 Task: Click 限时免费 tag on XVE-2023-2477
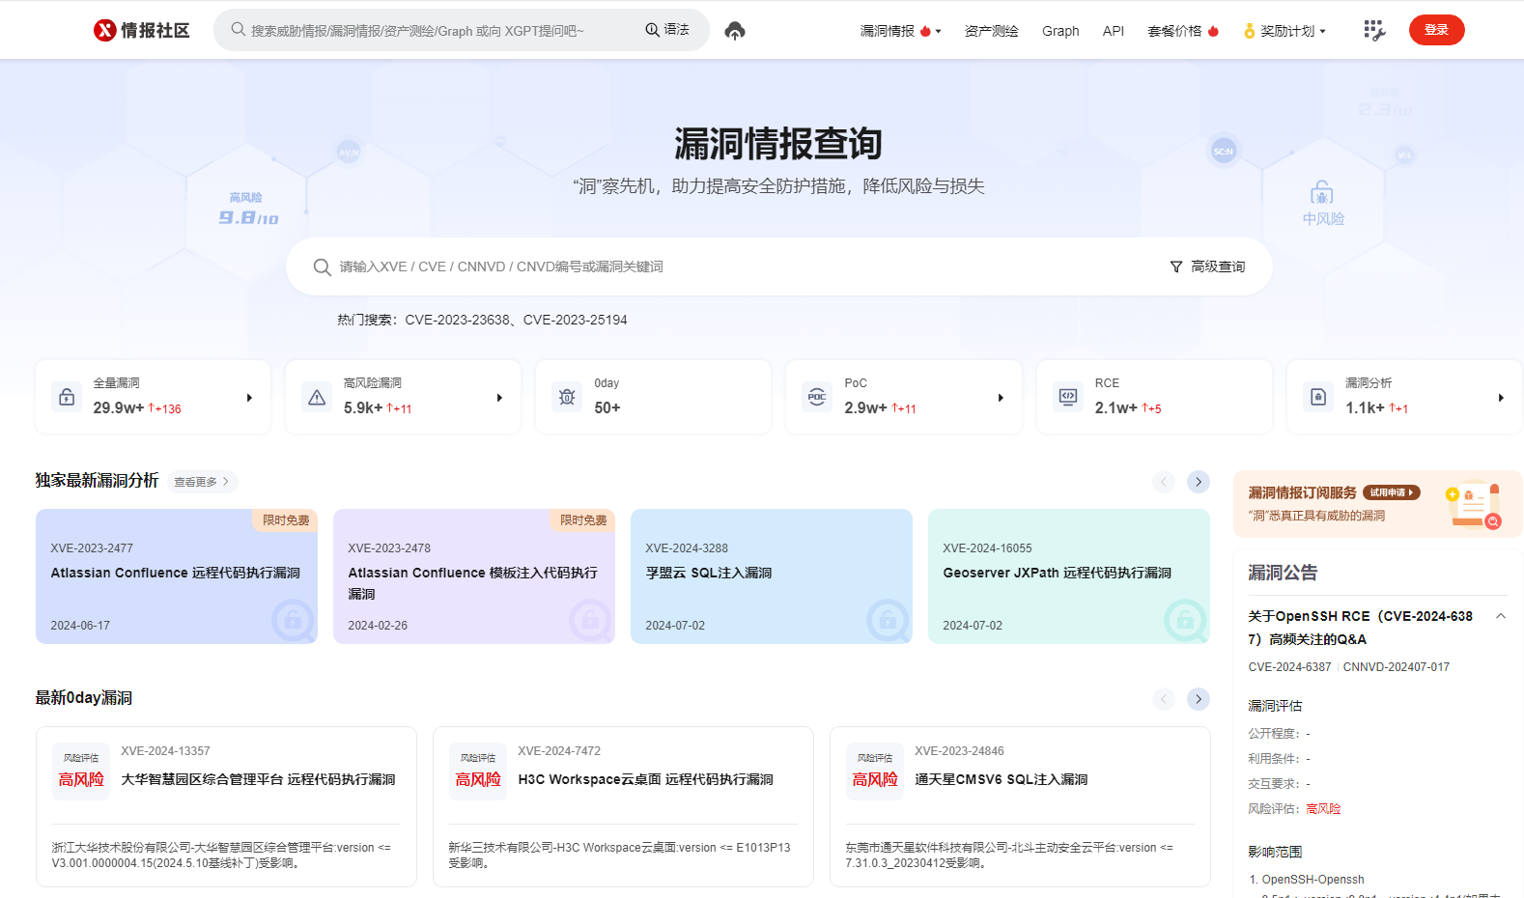pyautogui.click(x=286, y=519)
